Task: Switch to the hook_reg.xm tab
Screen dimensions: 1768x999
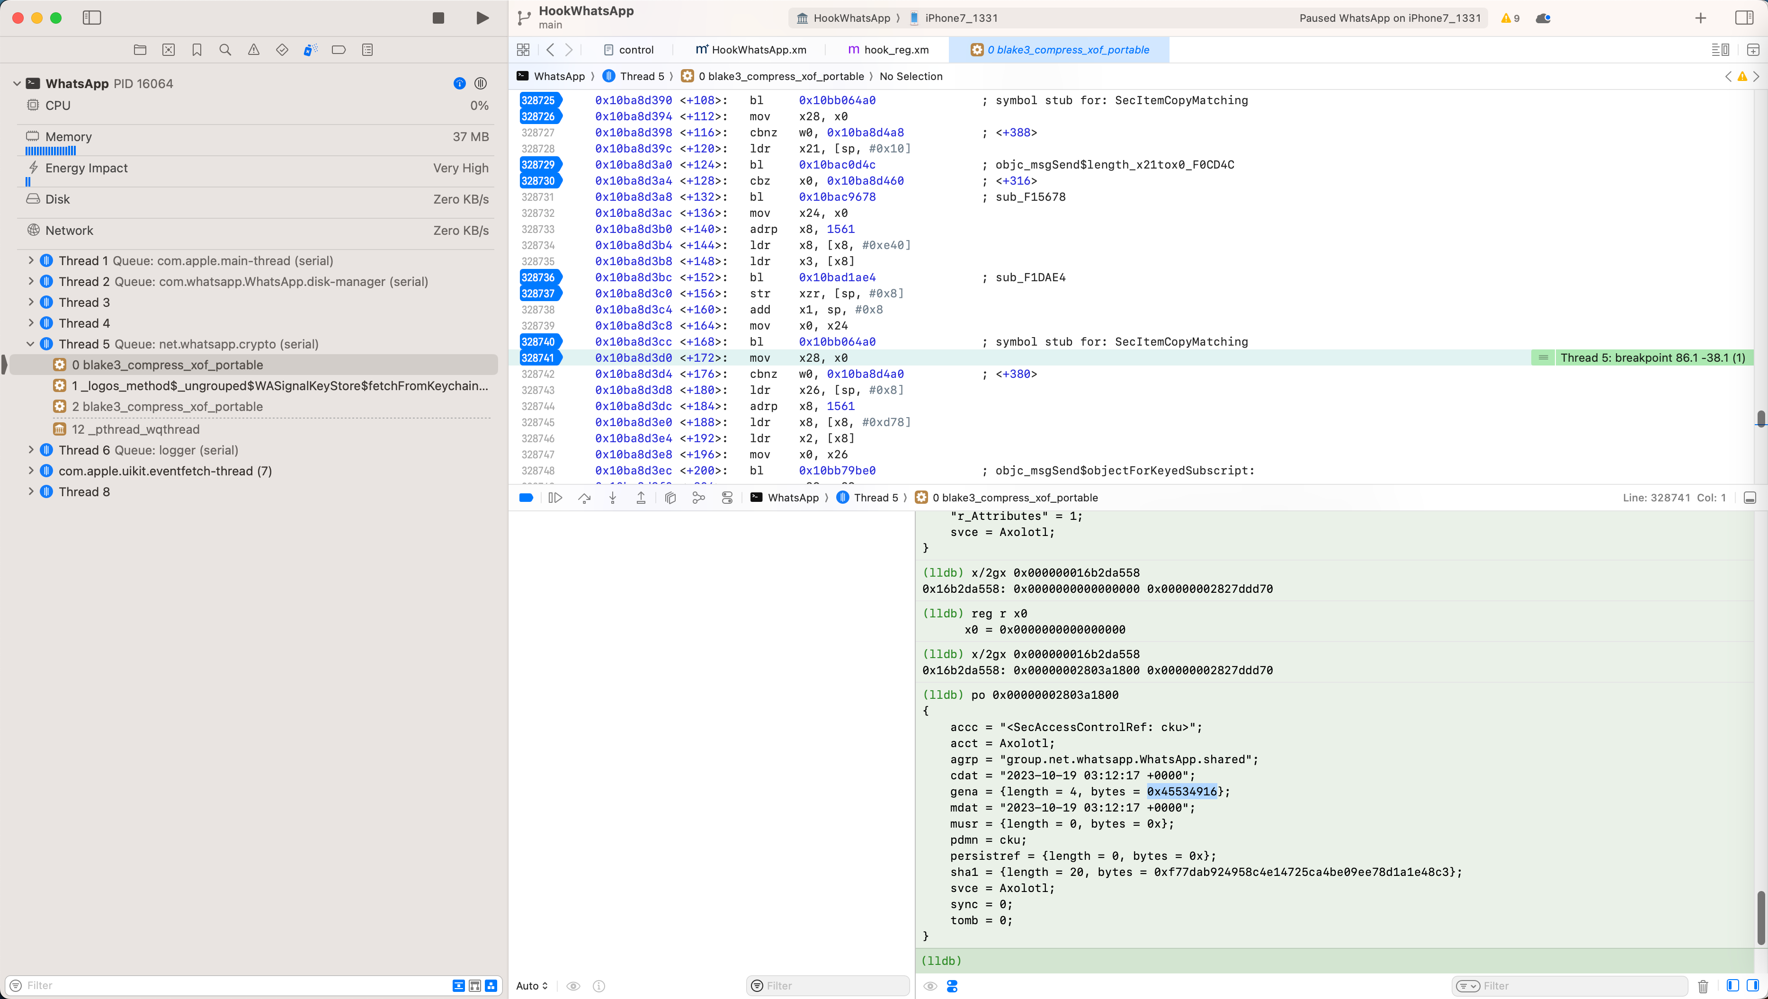Action: click(x=888, y=49)
